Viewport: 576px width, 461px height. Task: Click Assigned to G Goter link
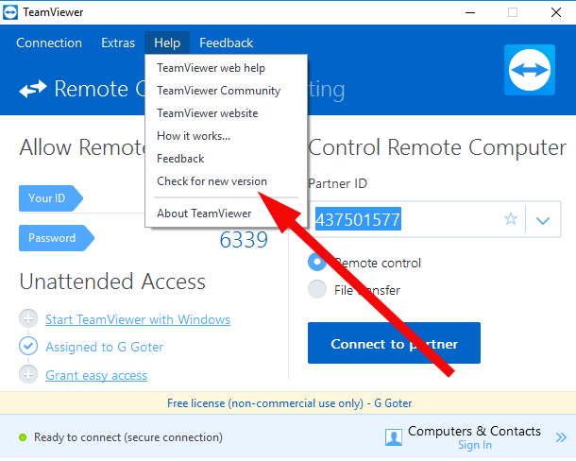click(104, 347)
